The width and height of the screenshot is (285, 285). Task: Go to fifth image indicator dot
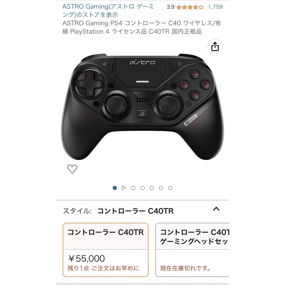tap(152, 188)
